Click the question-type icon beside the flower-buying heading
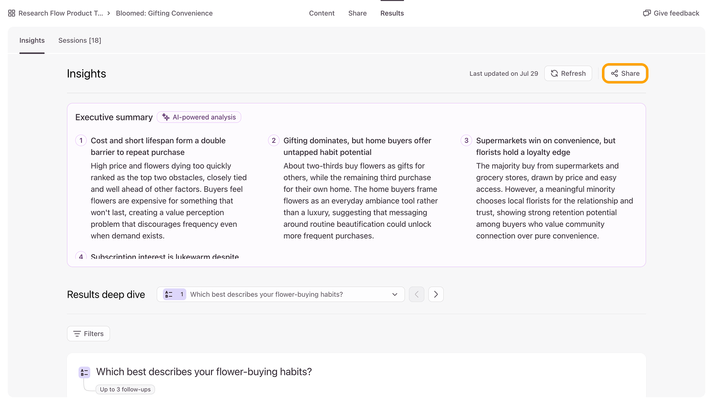This screenshot has height=405, width=713. coord(84,372)
